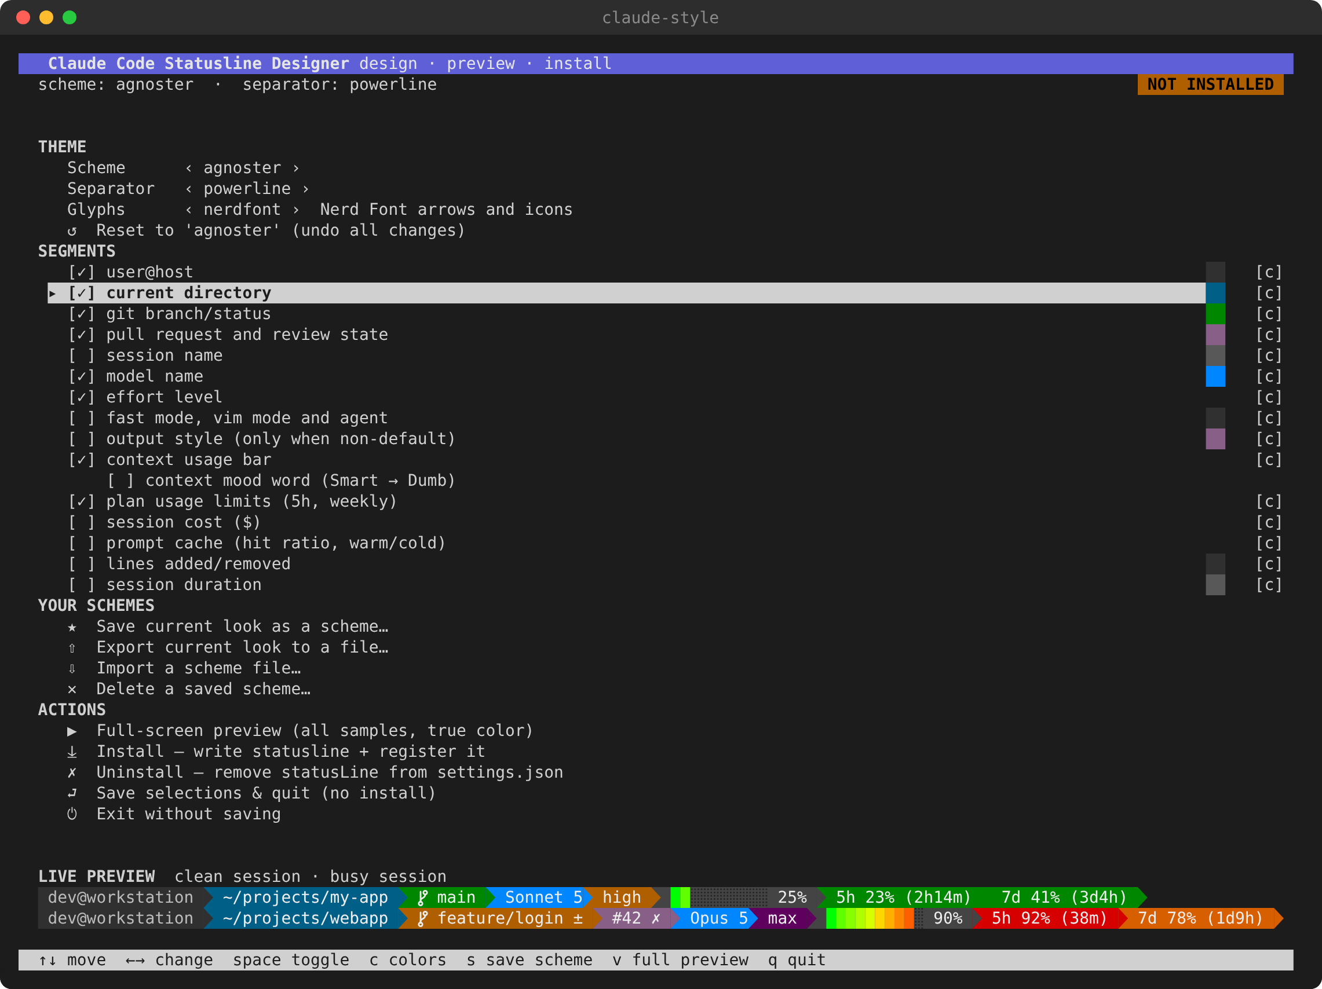
Task: Click 'Uninstall — remove statusLine from settings.json'
Action: [x=330, y=773]
